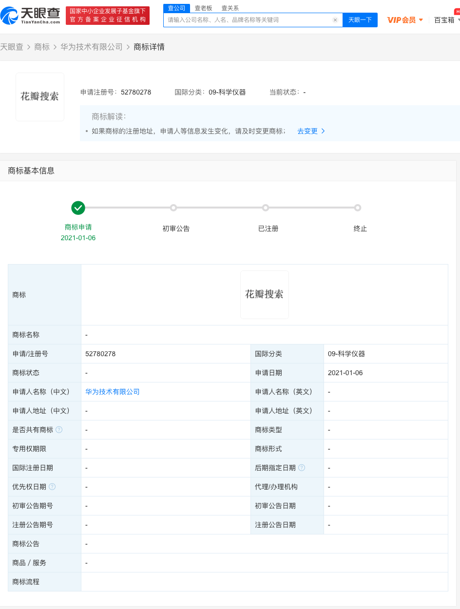Clear search box with the x icon
Screen dimensions: 460x609
[335, 20]
